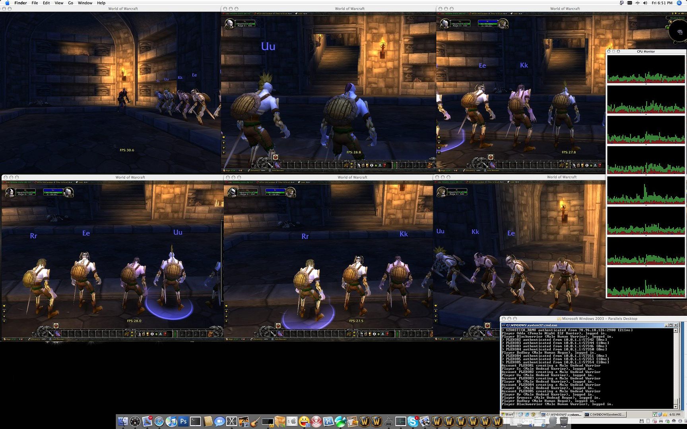Open the Edit menu
The width and height of the screenshot is (687, 429).
47,3
